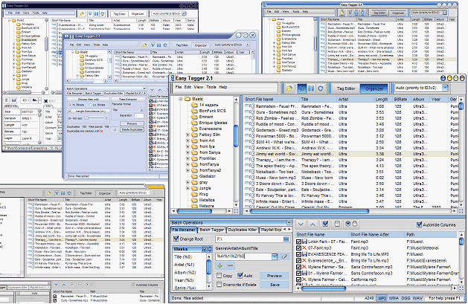Screen dimensions: 468x304
Task: Click the refresh icon in front window toolbar
Action: coord(320,88)
